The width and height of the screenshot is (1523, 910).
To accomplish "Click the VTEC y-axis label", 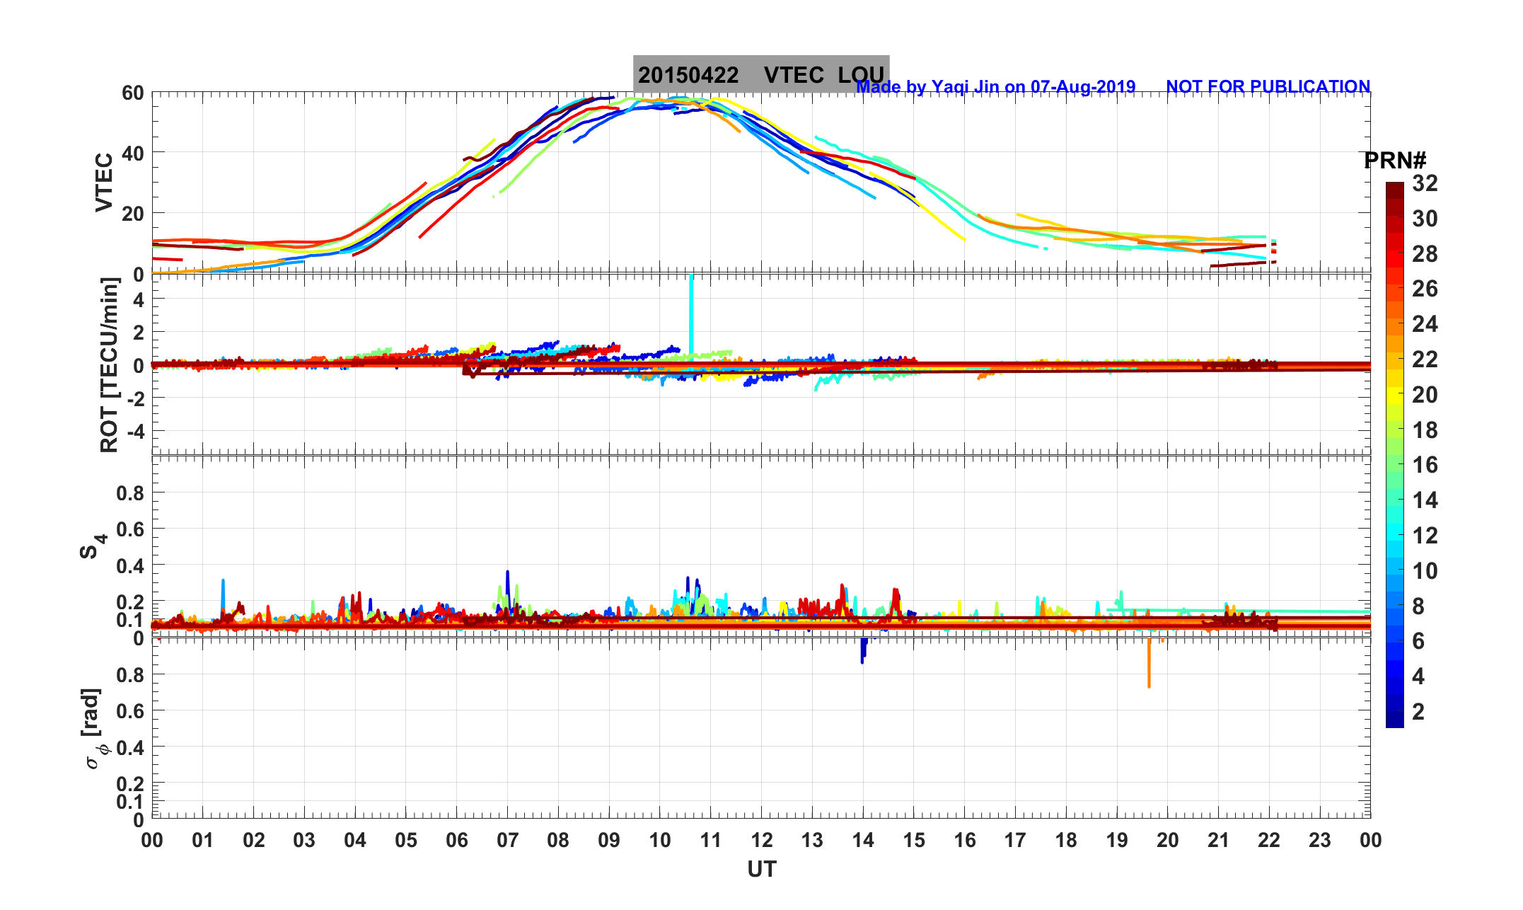I will 104,182.
